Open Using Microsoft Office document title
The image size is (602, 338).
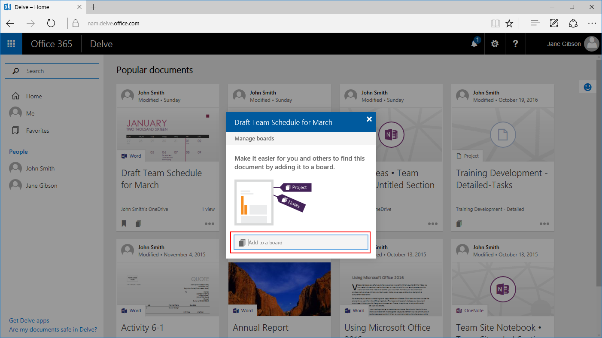coord(387,328)
